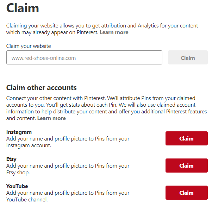Click the bold Instagram label
Image resolution: width=212 pixels, height=212 pixels.
[19, 132]
